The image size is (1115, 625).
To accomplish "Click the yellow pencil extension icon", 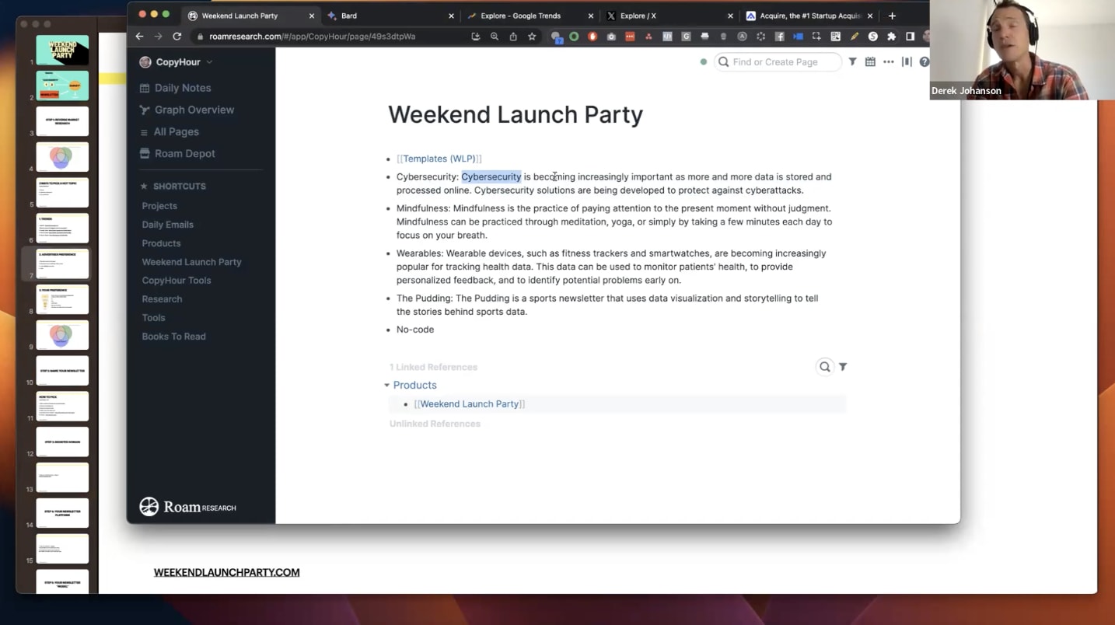I will (x=854, y=37).
